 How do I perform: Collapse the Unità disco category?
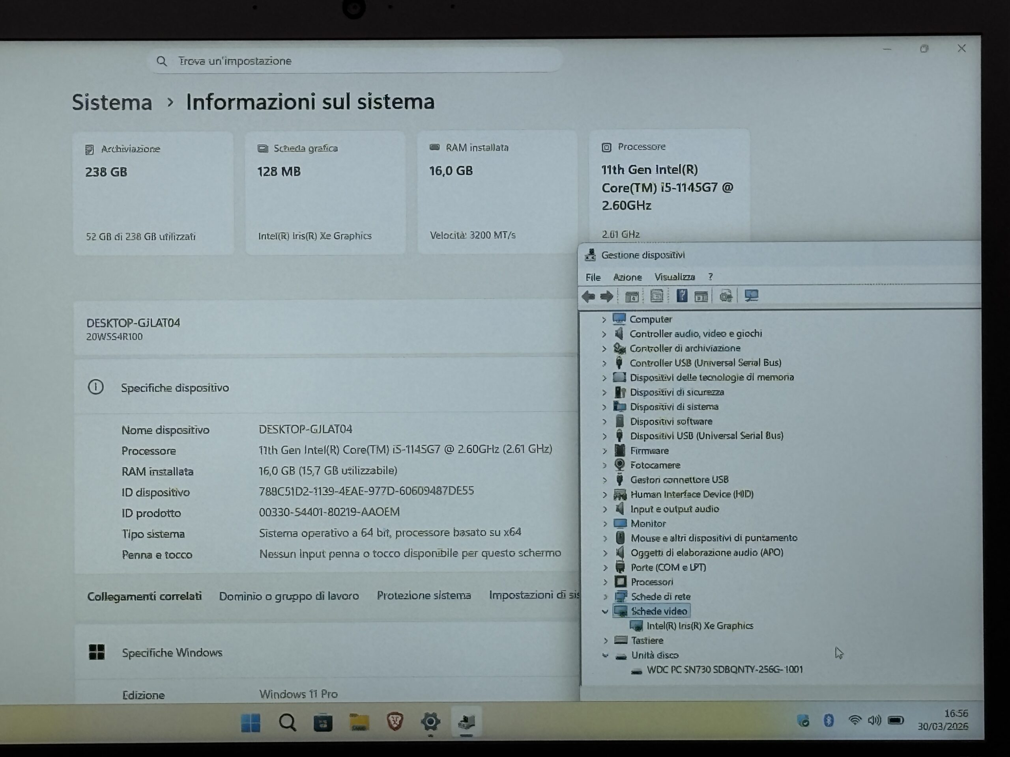605,655
